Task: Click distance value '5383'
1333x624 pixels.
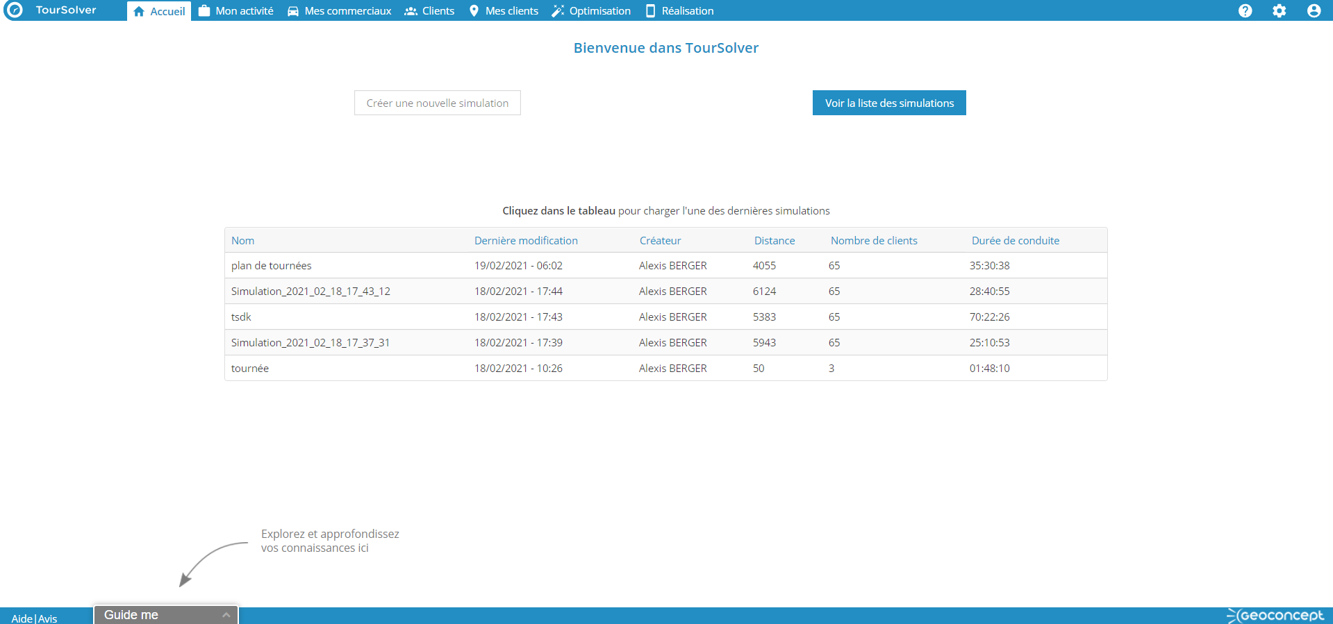Action: click(x=764, y=317)
